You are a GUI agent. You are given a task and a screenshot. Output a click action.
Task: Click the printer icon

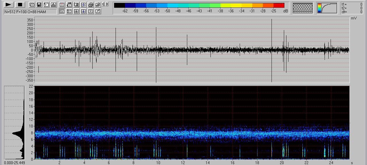91,5
